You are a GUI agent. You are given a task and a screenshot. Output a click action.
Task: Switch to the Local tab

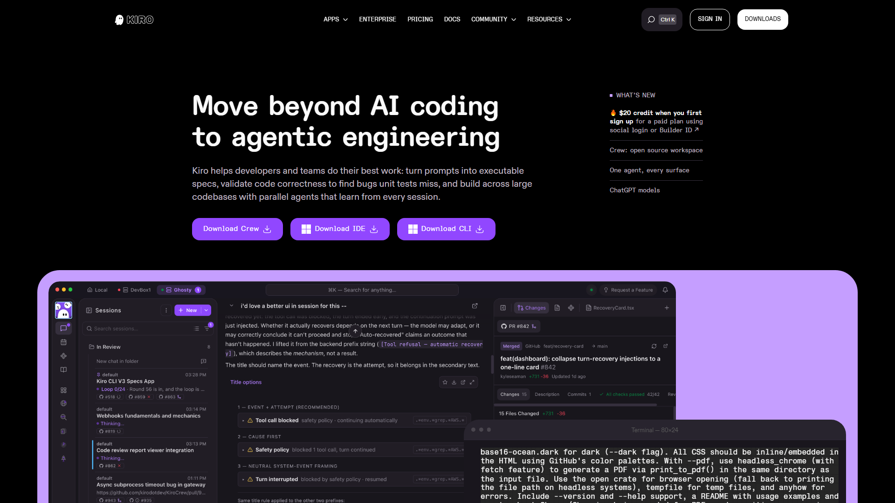(97, 290)
